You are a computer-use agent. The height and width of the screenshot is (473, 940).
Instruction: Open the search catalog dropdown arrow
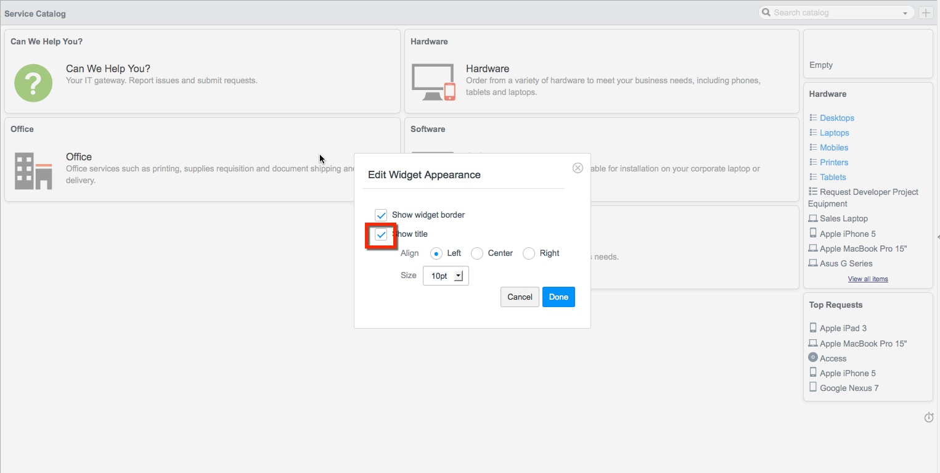point(904,12)
